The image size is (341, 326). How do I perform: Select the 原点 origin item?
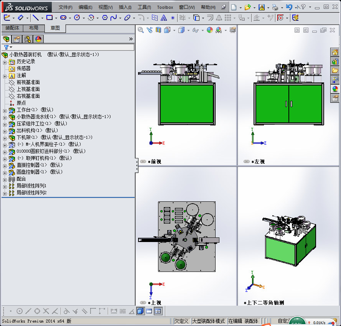pos(21,103)
